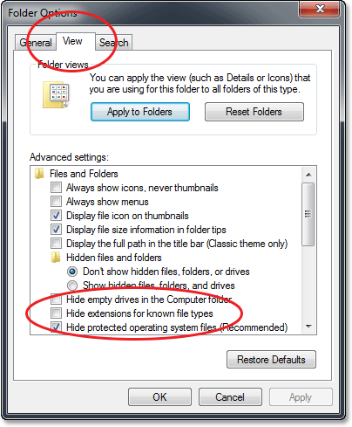Open the Search tab
This screenshot has width=352, height=427.
pos(114,43)
